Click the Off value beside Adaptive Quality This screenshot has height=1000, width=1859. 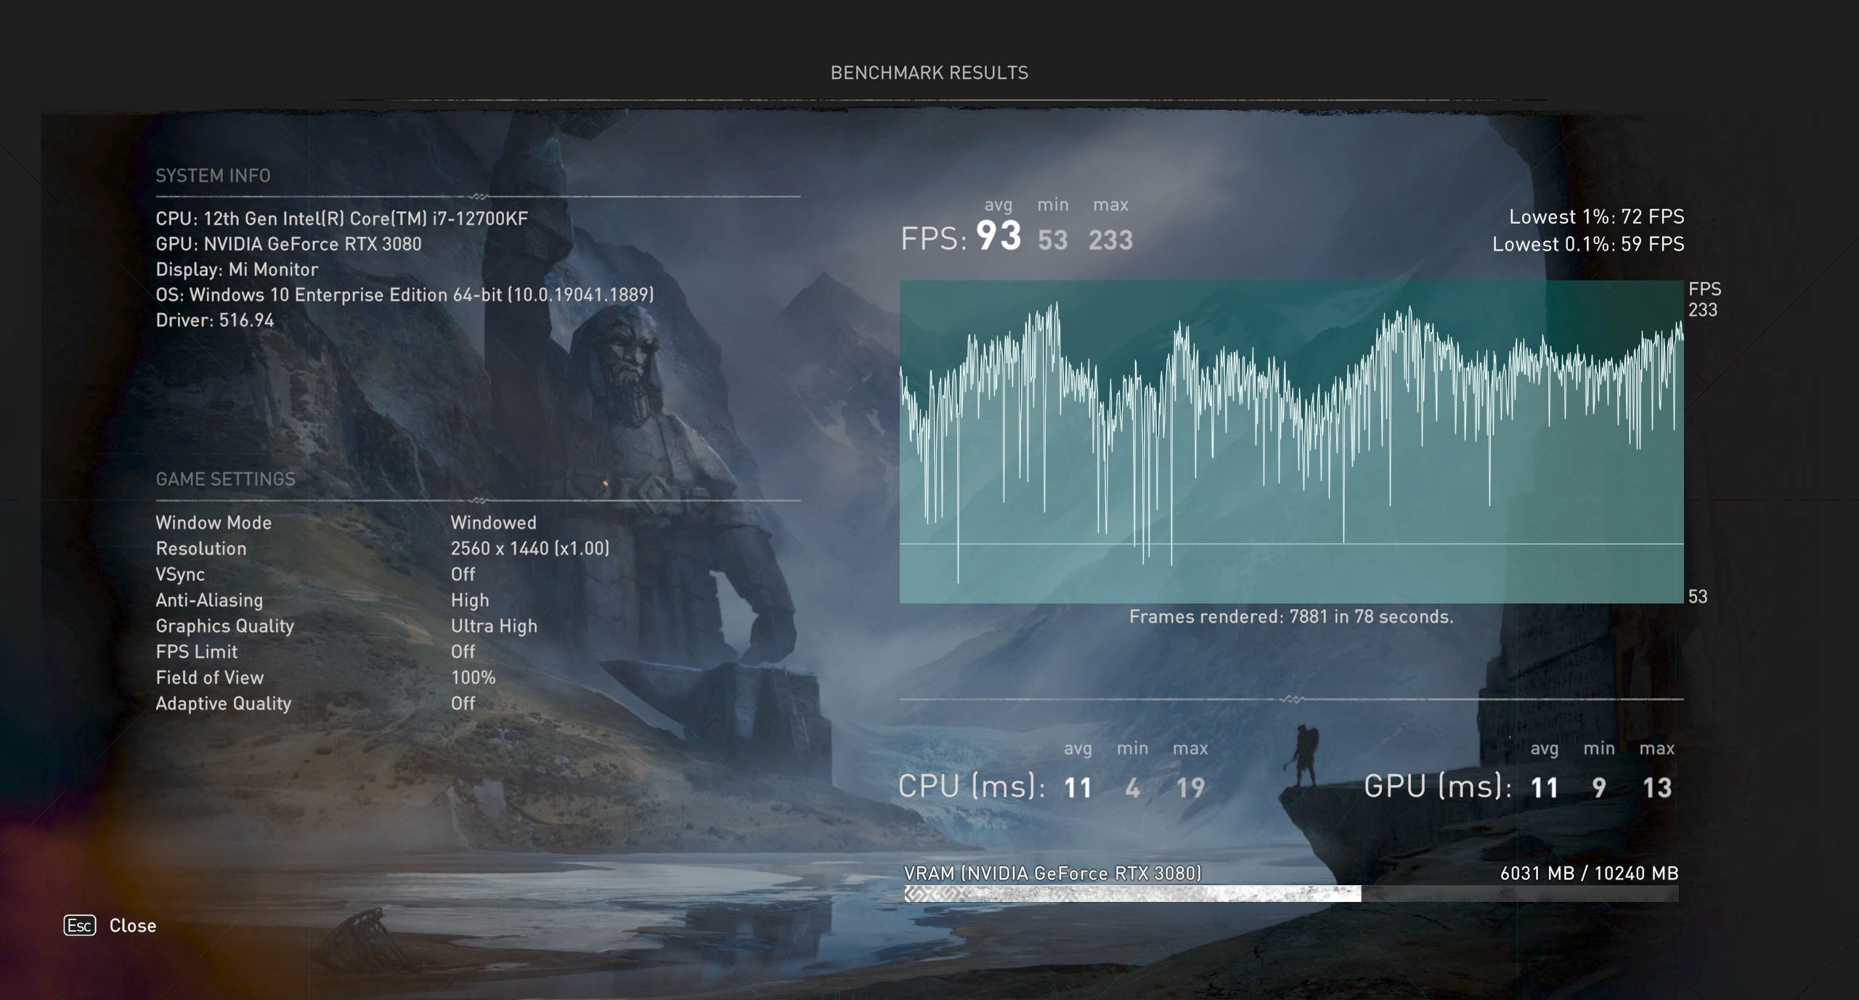tap(463, 703)
